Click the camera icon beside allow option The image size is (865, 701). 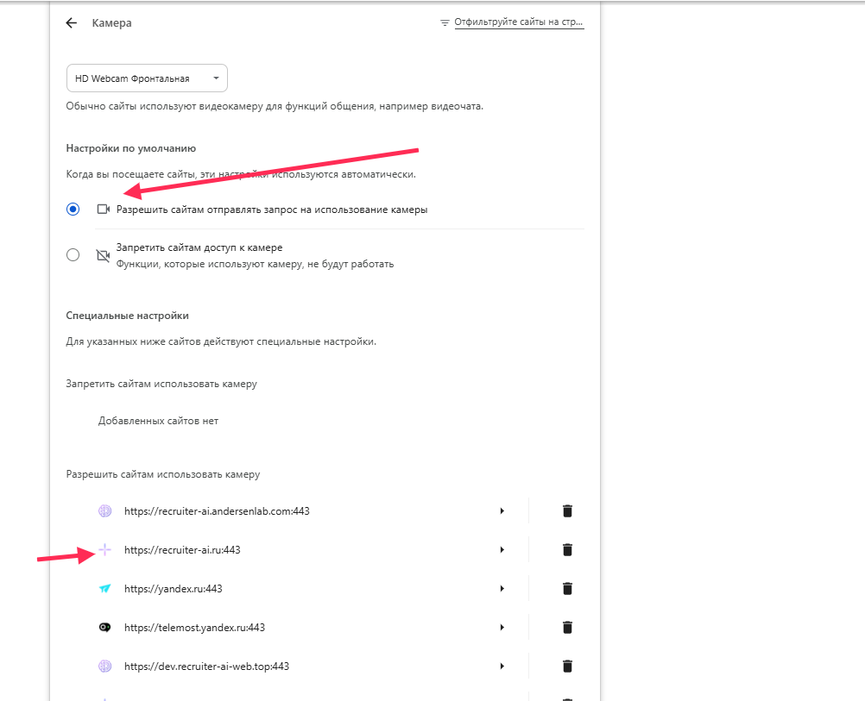pyautogui.click(x=104, y=209)
